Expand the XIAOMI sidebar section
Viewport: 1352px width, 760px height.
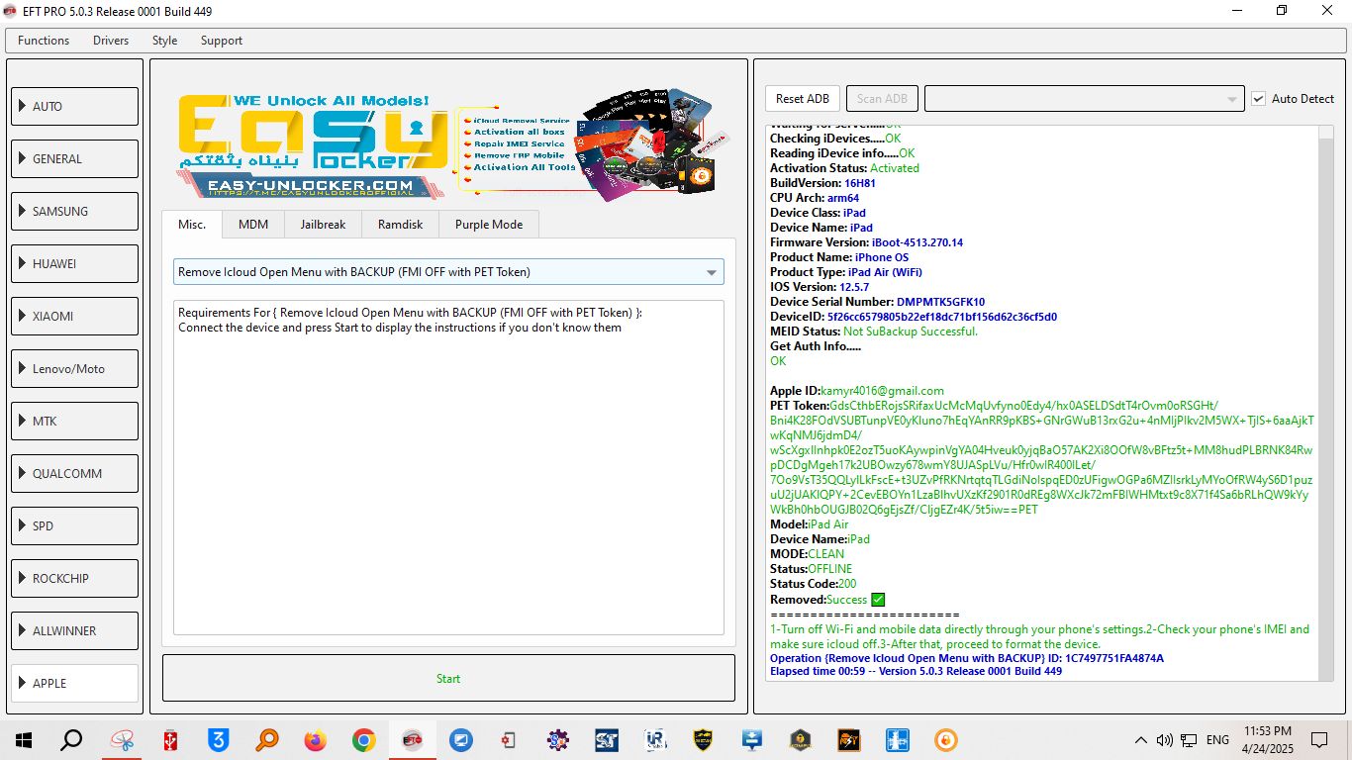(x=74, y=316)
